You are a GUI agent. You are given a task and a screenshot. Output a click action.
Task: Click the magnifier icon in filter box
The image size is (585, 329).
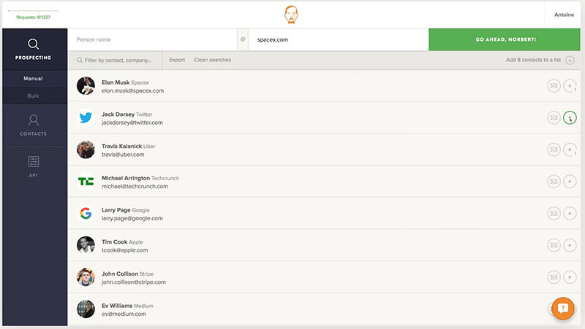[80, 60]
